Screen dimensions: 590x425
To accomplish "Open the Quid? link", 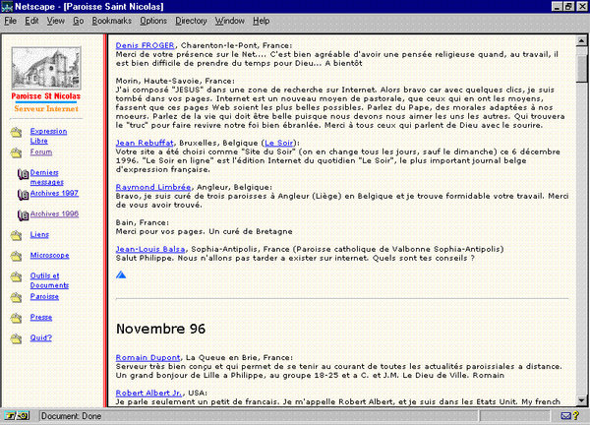I will pos(41,337).
